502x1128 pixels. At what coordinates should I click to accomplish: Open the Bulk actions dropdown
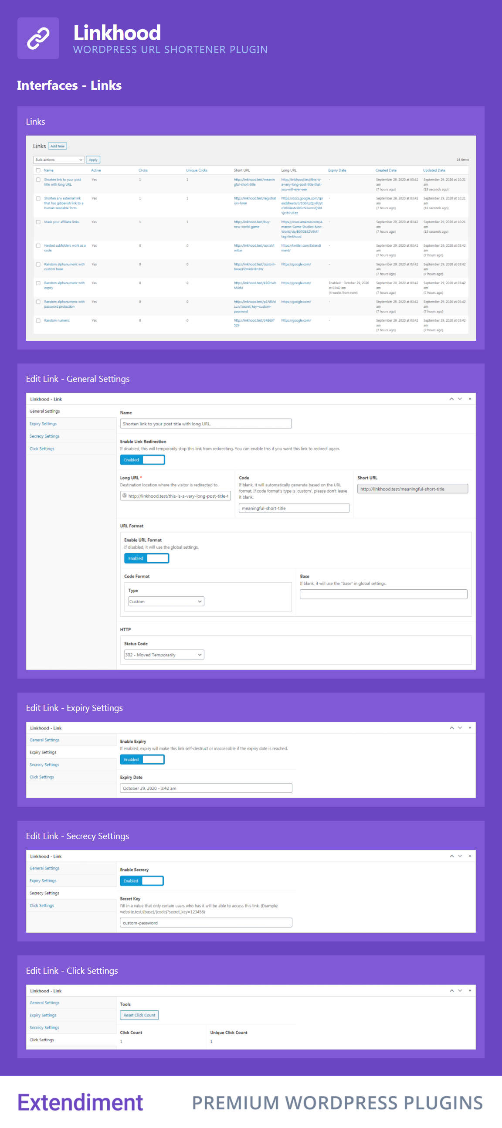(59, 160)
